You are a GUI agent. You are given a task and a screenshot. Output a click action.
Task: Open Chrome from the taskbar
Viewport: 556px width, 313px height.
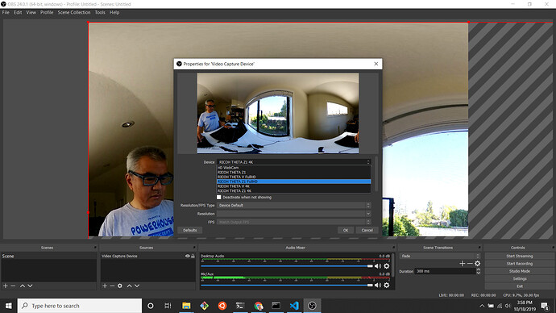click(x=259, y=306)
